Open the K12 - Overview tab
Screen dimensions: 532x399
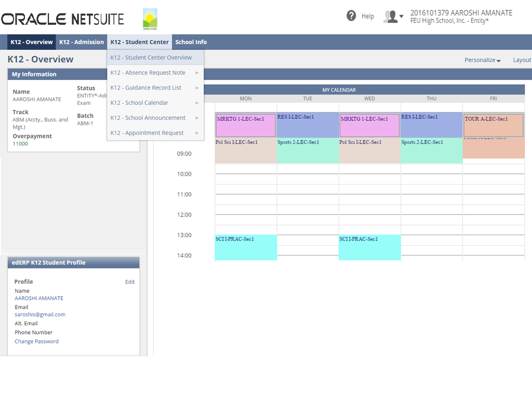pyautogui.click(x=32, y=42)
